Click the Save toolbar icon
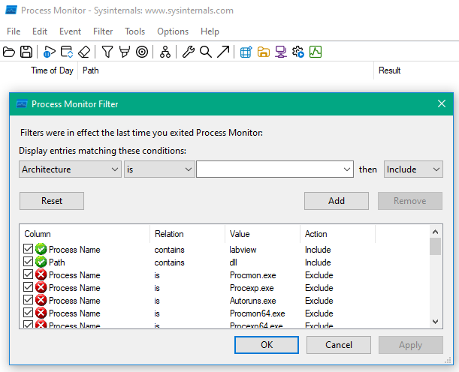Screen dimensions: 459x372 [x=26, y=52]
